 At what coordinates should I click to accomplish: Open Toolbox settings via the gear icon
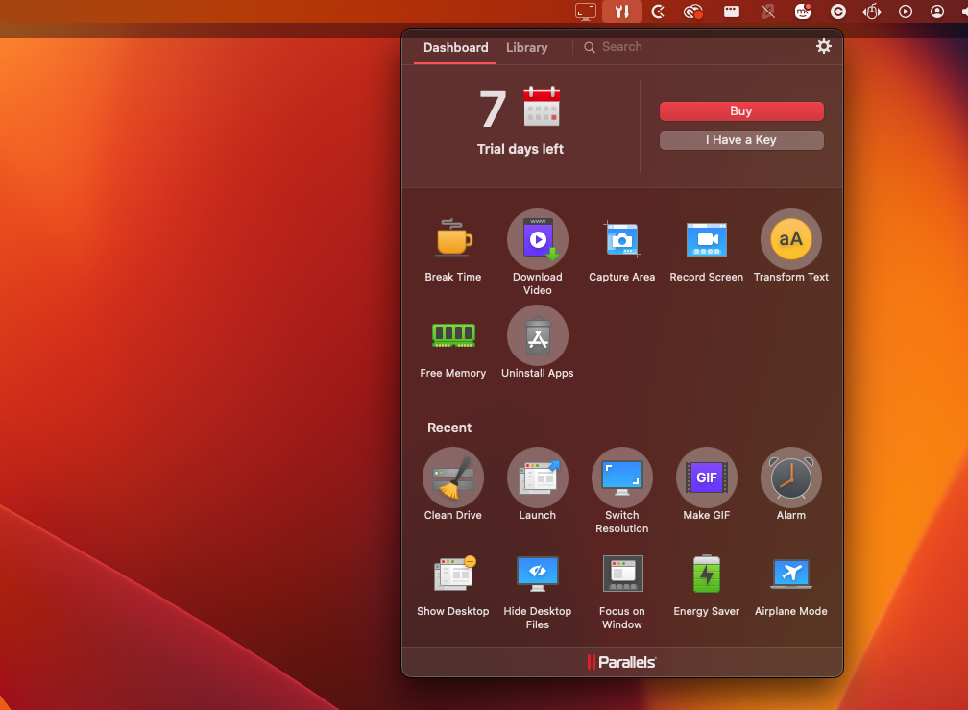click(824, 46)
